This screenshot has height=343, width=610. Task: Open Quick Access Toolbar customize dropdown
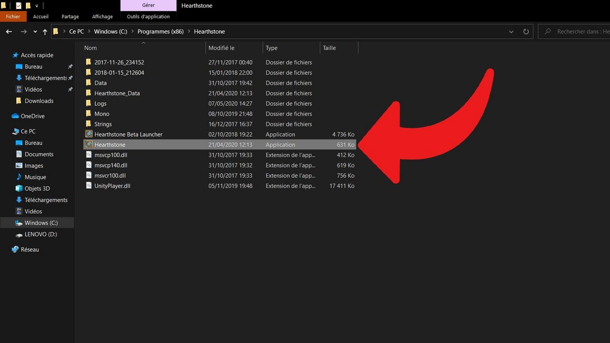(x=37, y=6)
